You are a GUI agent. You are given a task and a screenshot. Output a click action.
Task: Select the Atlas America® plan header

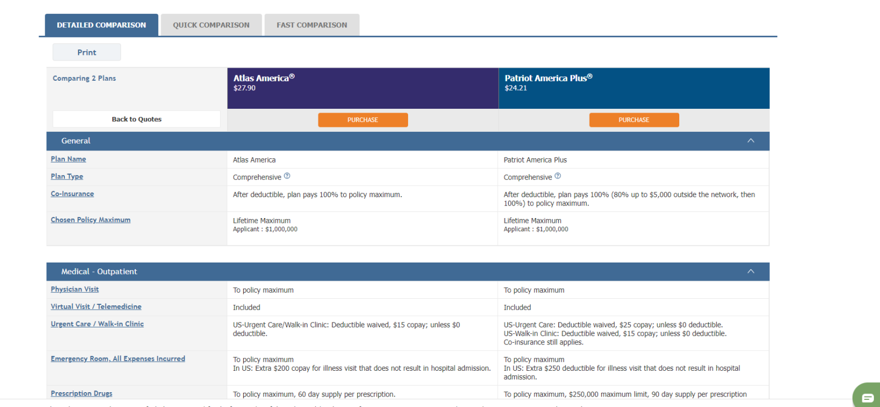point(363,88)
